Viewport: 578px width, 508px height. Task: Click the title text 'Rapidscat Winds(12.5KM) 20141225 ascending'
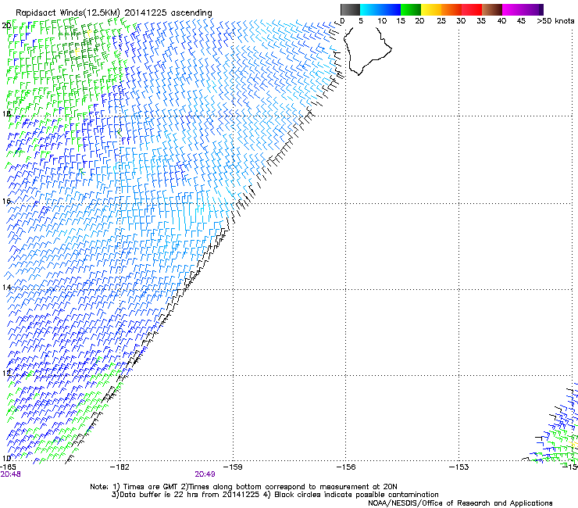click(113, 13)
